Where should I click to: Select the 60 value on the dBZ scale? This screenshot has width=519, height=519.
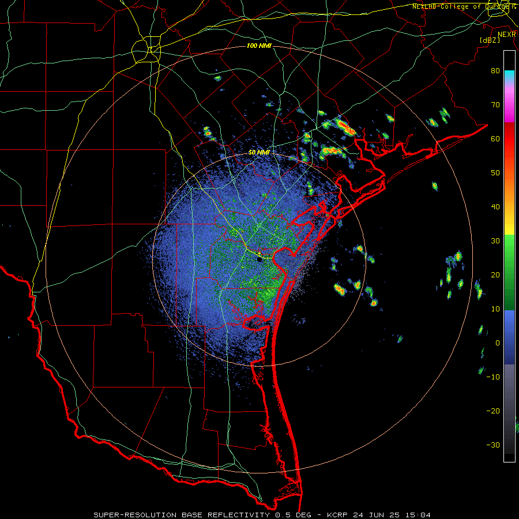[495, 138]
